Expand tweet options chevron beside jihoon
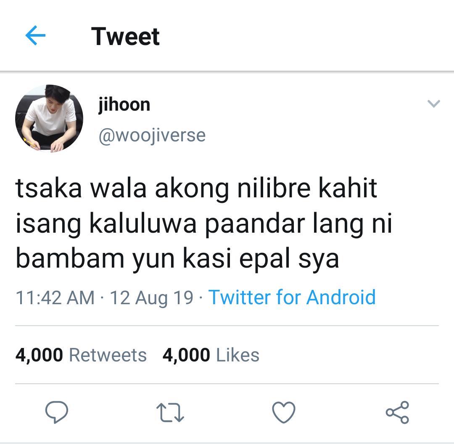Screen dimensions: 454x446 coord(433,104)
